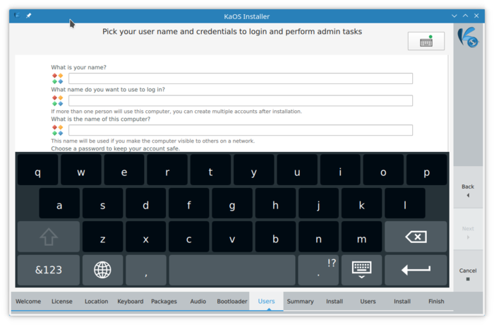Toggle the virtual keyboard button at top right

click(x=426, y=41)
